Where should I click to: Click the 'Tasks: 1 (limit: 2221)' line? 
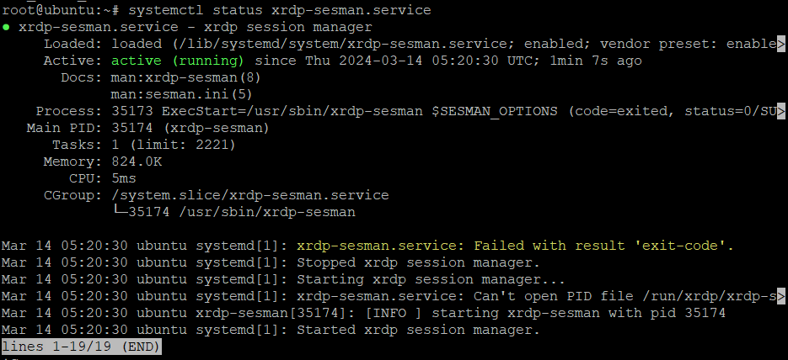point(144,145)
